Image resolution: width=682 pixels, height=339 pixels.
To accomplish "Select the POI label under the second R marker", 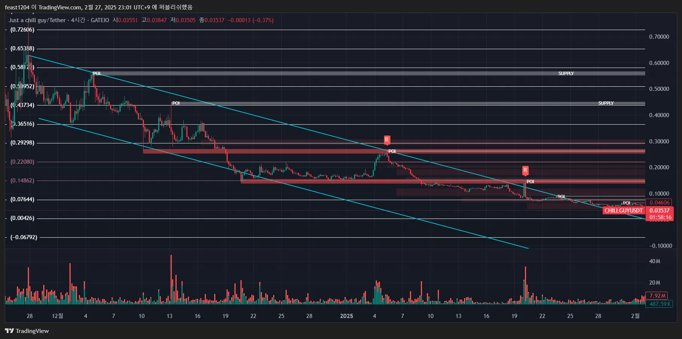I will [x=530, y=182].
